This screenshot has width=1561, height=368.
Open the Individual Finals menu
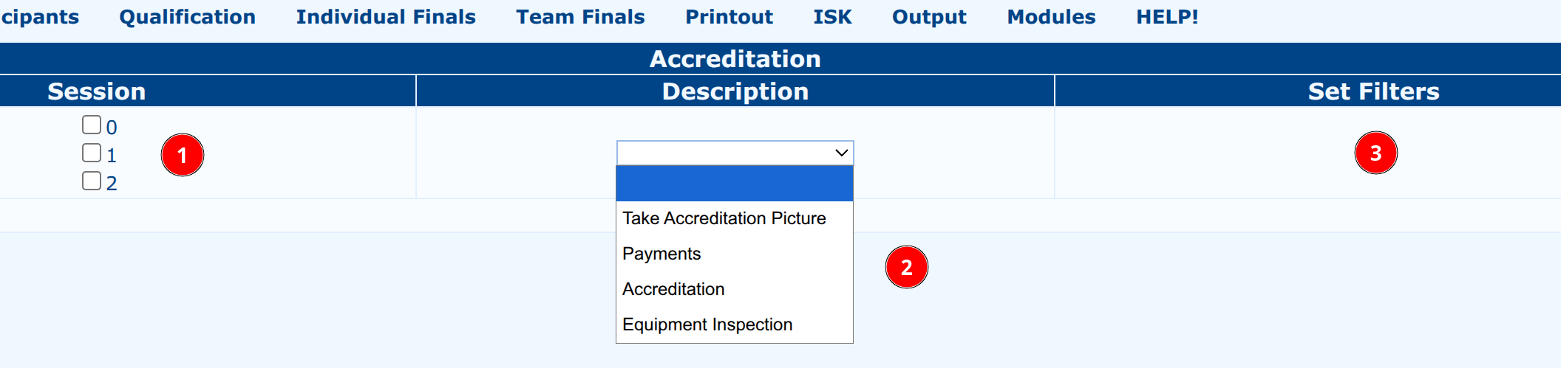click(x=386, y=17)
